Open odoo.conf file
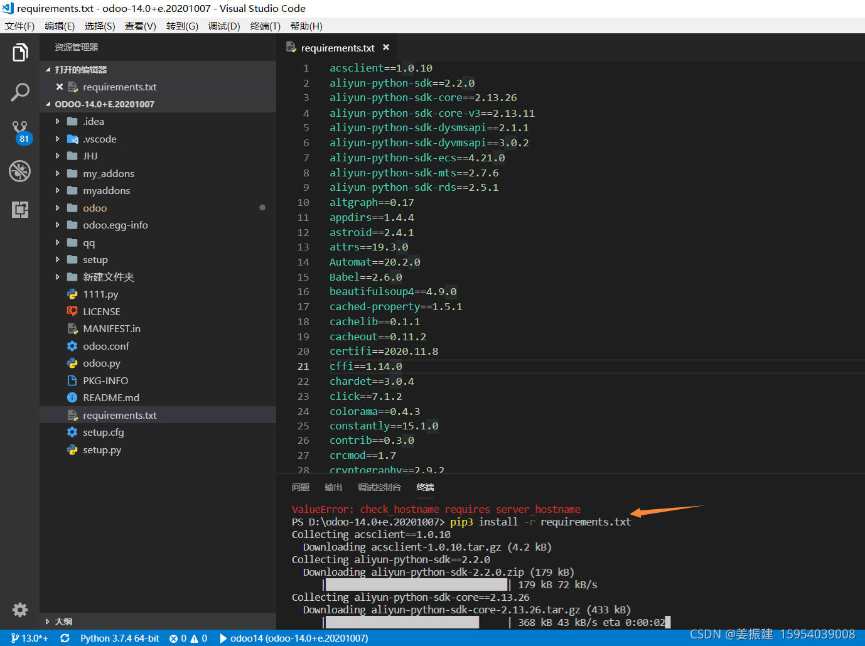Image resolution: width=865 pixels, height=646 pixels. tap(158, 346)
